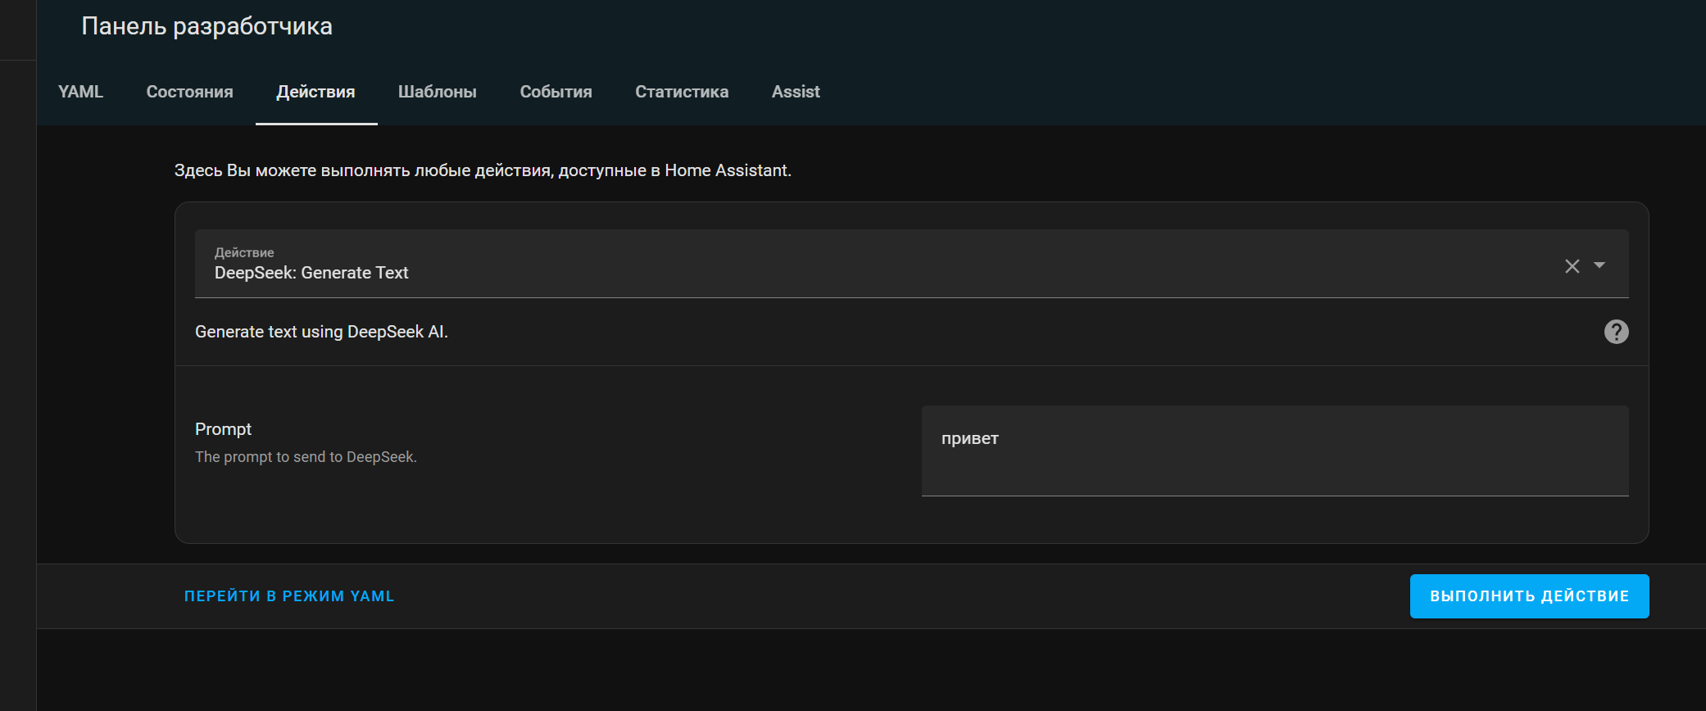
Task: Click the 'Здесь Вы можете выполнять' intro text
Action: pyautogui.click(x=483, y=170)
